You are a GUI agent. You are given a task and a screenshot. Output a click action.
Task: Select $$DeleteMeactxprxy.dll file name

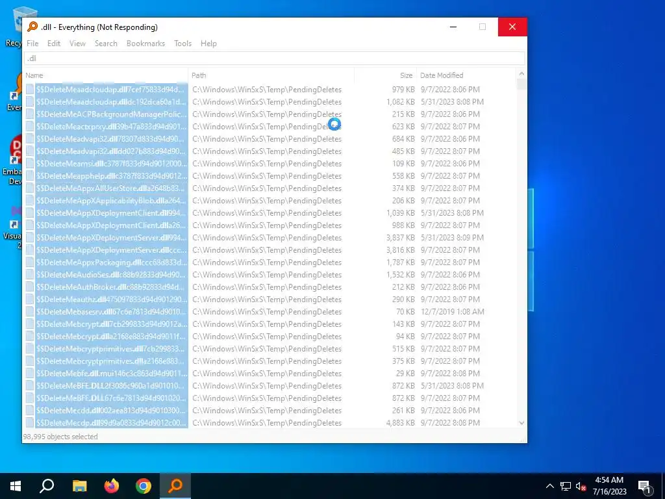[111, 127]
